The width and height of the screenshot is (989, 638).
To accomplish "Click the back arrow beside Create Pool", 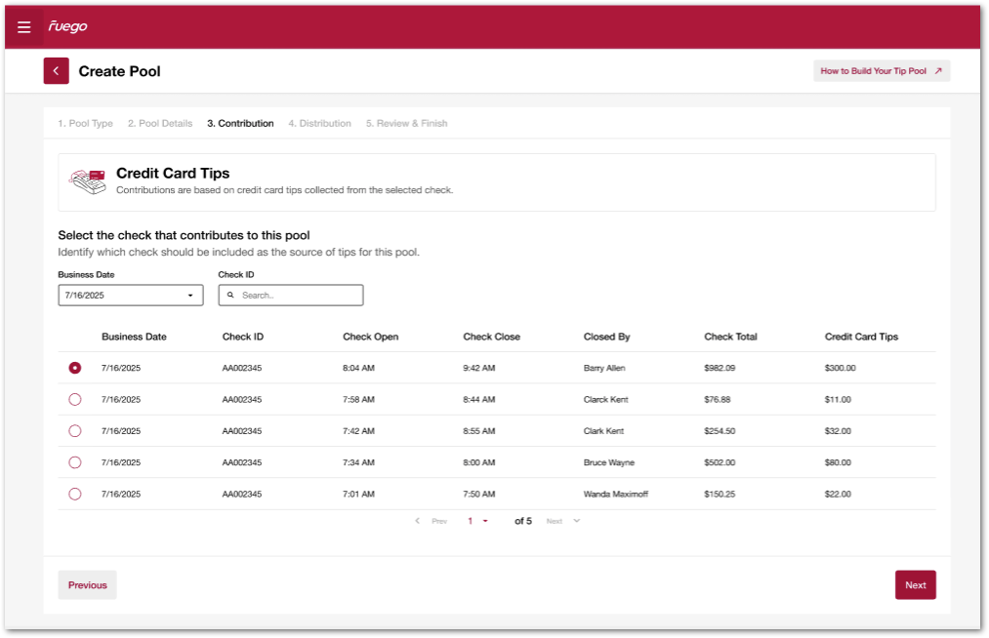I will pyautogui.click(x=56, y=71).
